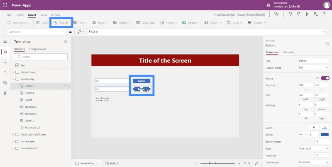332x167 pixels.
Task: Expand the MasterScreen node
Action: pos(13,72)
